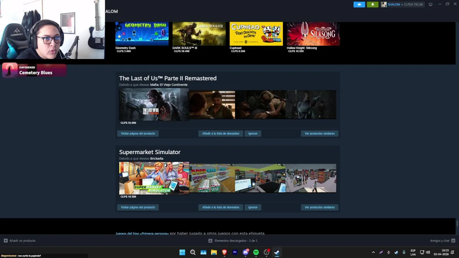Open Supermarket Simulator title heading

coord(150,152)
